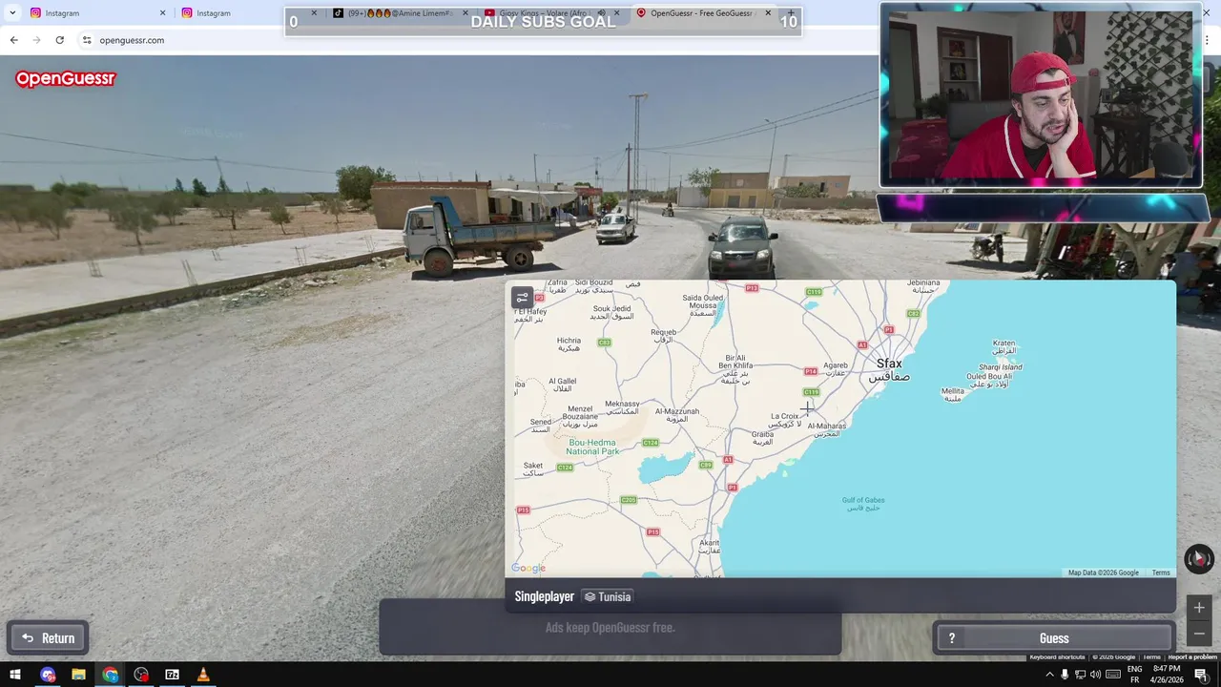
Task: Click the compass to reset the view
Action: point(1199,559)
